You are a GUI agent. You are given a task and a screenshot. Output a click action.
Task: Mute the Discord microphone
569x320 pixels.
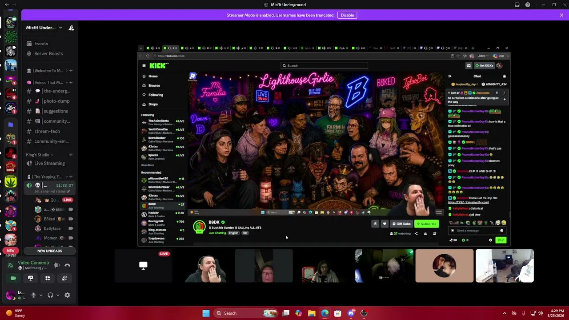pyautogui.click(x=33, y=295)
